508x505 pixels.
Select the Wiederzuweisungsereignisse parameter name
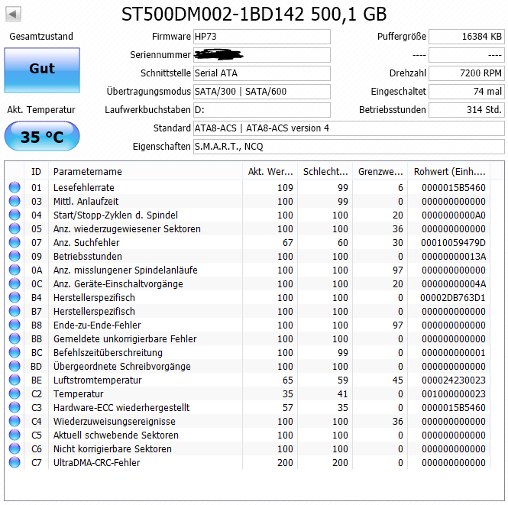click(x=114, y=422)
